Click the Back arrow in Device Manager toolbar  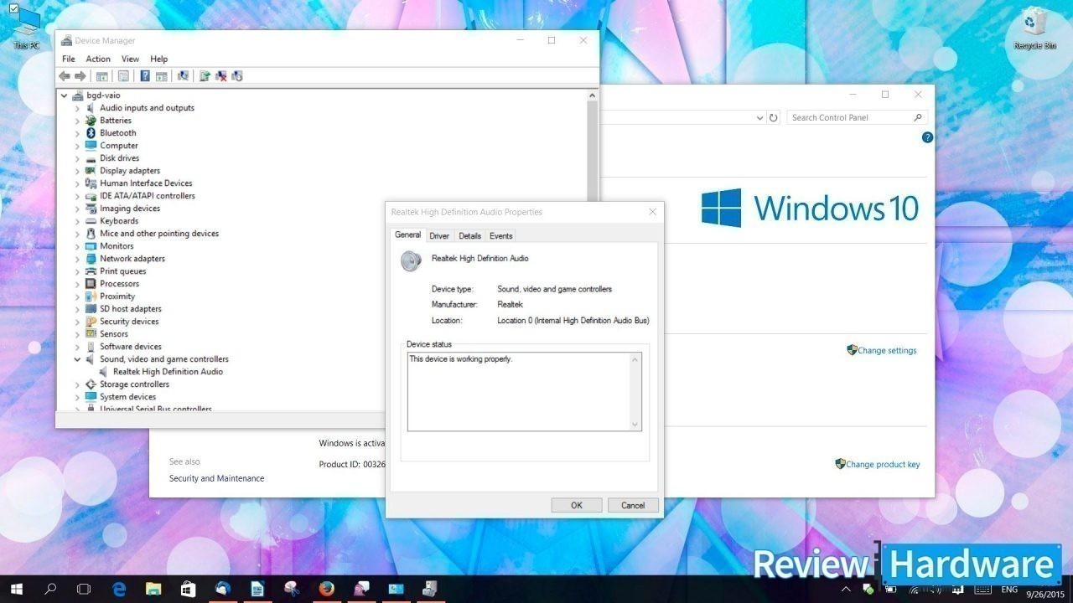65,76
